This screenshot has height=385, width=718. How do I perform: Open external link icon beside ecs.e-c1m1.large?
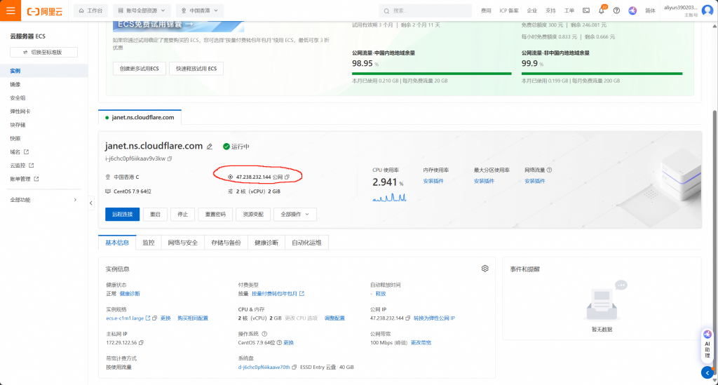click(148, 318)
